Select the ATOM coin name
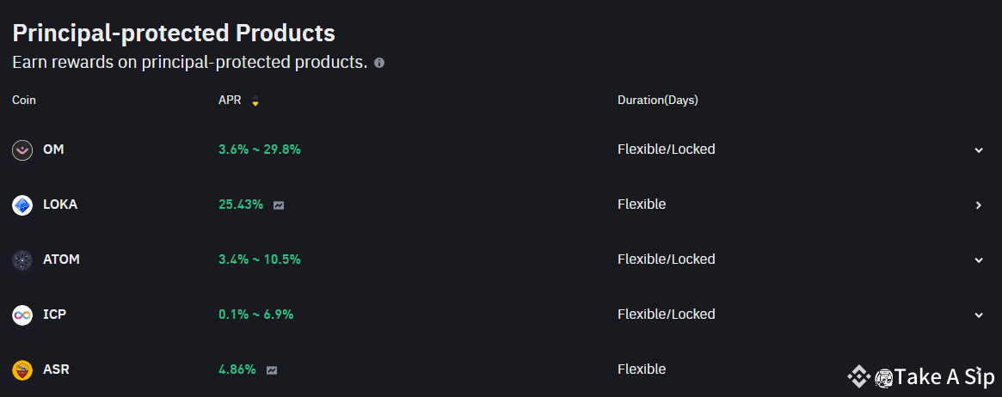The width and height of the screenshot is (1002, 397). (61, 260)
